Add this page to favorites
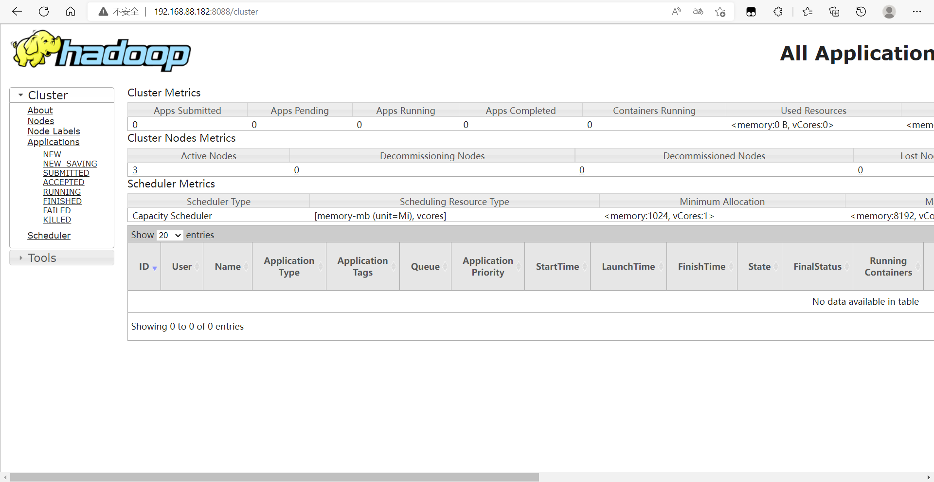 pyautogui.click(x=720, y=12)
